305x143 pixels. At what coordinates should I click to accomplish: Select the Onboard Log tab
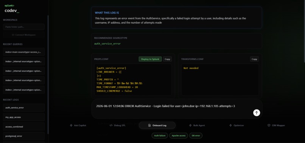[x=157, y=126]
